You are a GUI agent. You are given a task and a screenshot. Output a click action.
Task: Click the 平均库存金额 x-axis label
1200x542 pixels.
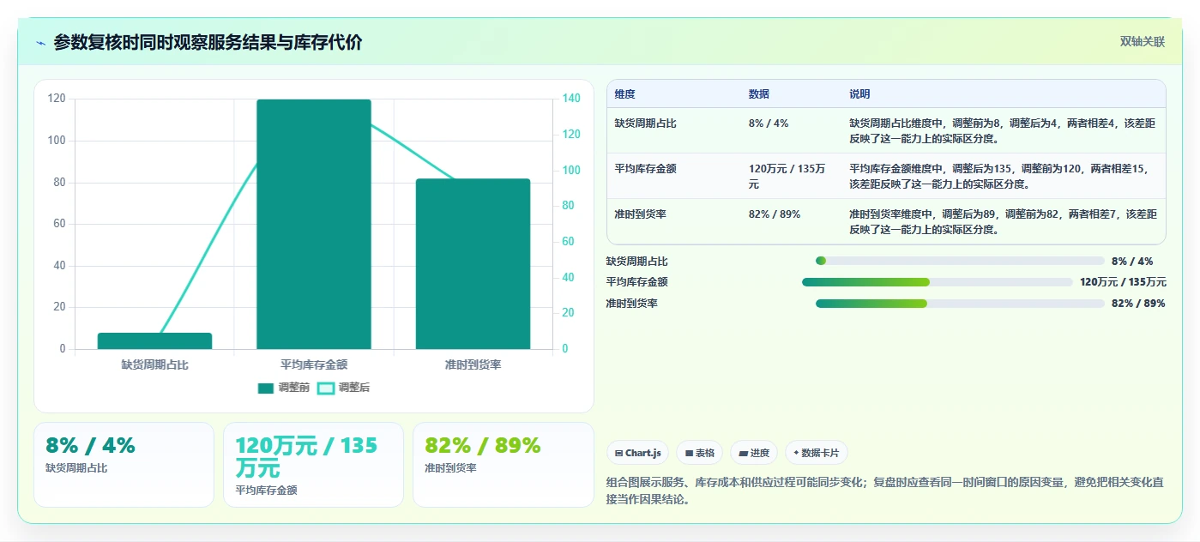(314, 364)
